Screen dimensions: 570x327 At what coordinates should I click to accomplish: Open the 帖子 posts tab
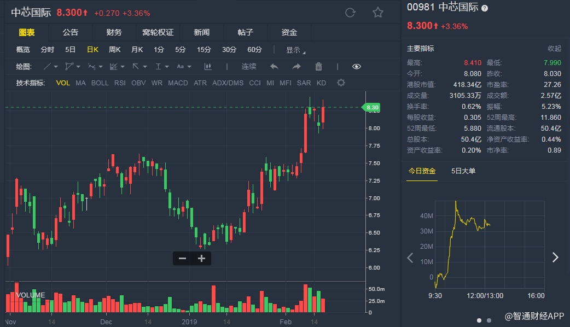(246, 32)
